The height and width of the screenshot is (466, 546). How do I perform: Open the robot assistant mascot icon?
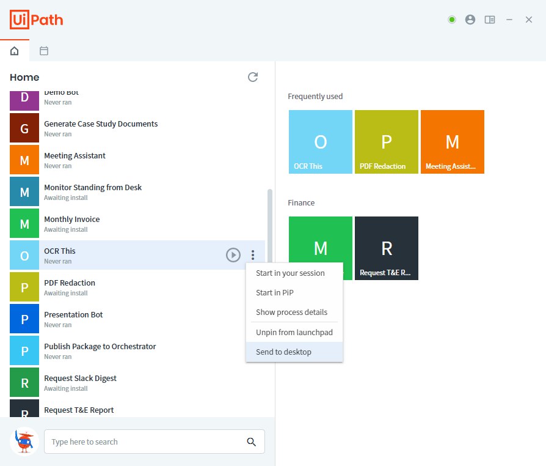click(24, 442)
